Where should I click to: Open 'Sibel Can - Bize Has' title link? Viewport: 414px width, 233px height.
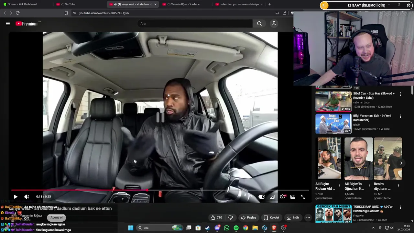click(x=374, y=95)
